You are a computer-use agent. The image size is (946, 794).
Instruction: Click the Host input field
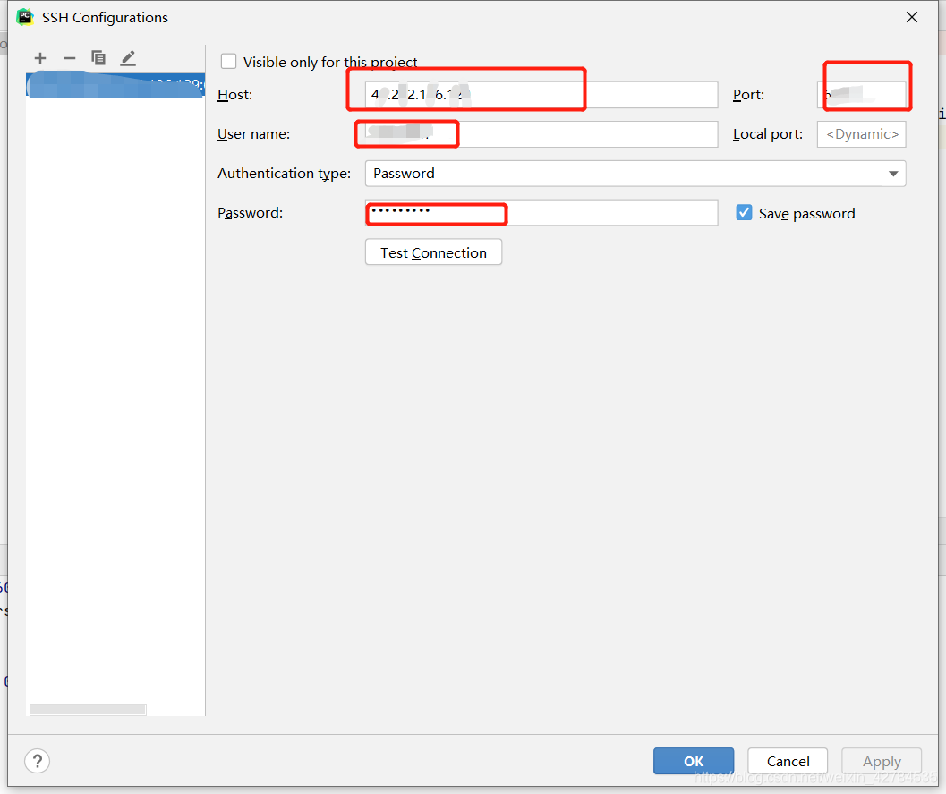[541, 95]
